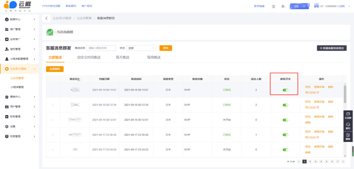Disable 群发开关 for the 23:38:40 row
Viewport: 354px width, 169px height.
pyautogui.click(x=285, y=135)
